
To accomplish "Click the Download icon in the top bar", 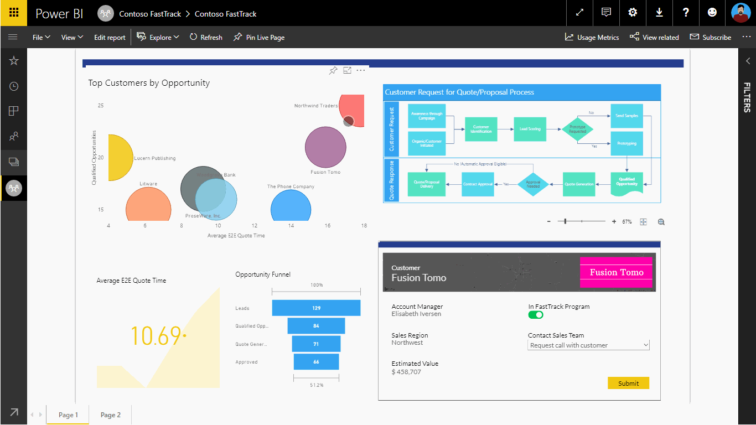I will [x=659, y=13].
